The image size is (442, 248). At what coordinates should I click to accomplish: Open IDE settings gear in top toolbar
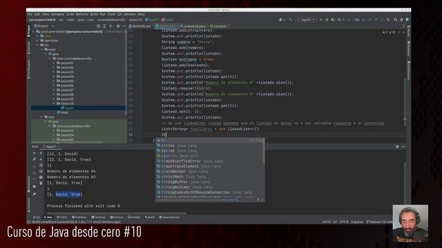[401, 20]
